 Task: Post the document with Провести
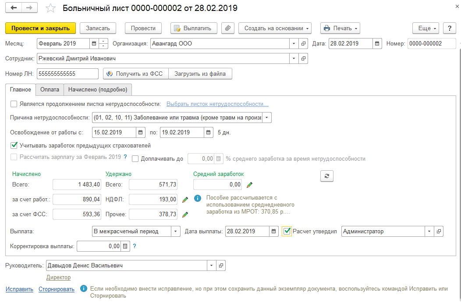pos(143,28)
